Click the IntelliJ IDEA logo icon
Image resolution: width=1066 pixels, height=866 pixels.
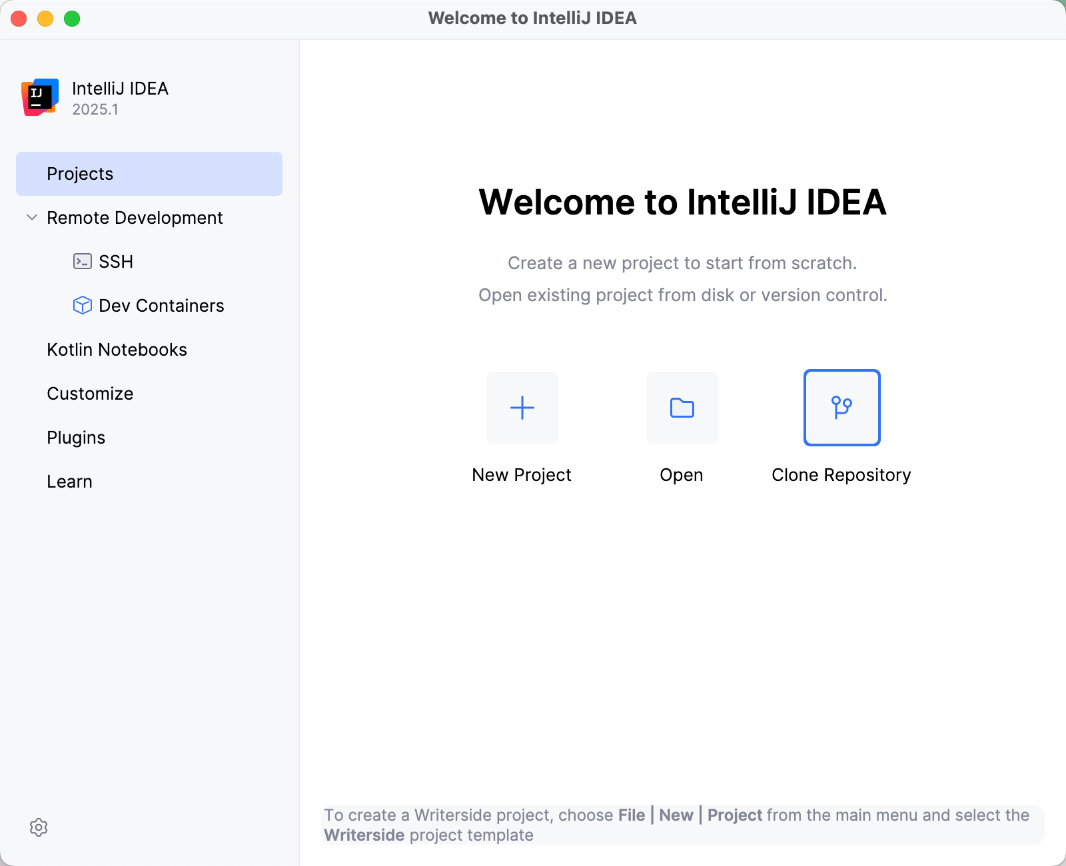pos(40,97)
